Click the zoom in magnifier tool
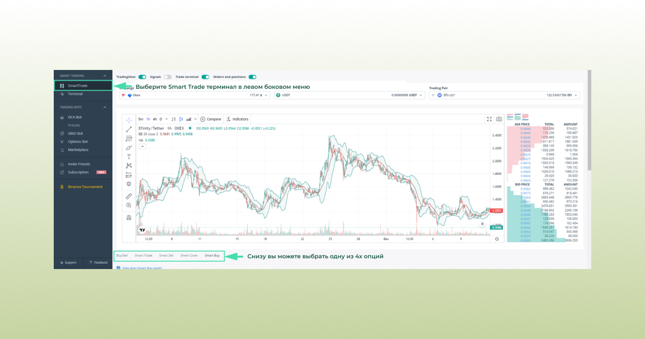The height and width of the screenshot is (339, 645). click(128, 205)
